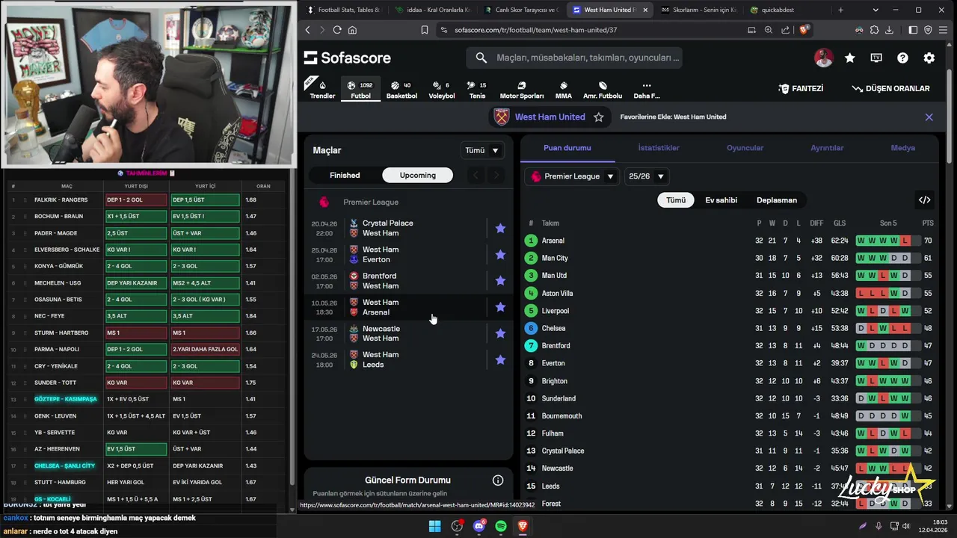The height and width of the screenshot is (538, 957).
Task: Open the Sofascore favorites star icon
Action: coord(850,58)
